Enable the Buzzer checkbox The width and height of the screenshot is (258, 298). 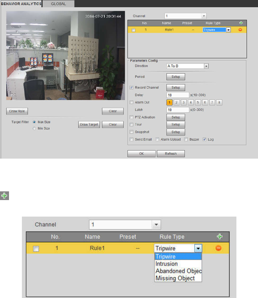pyautogui.click(x=186, y=139)
